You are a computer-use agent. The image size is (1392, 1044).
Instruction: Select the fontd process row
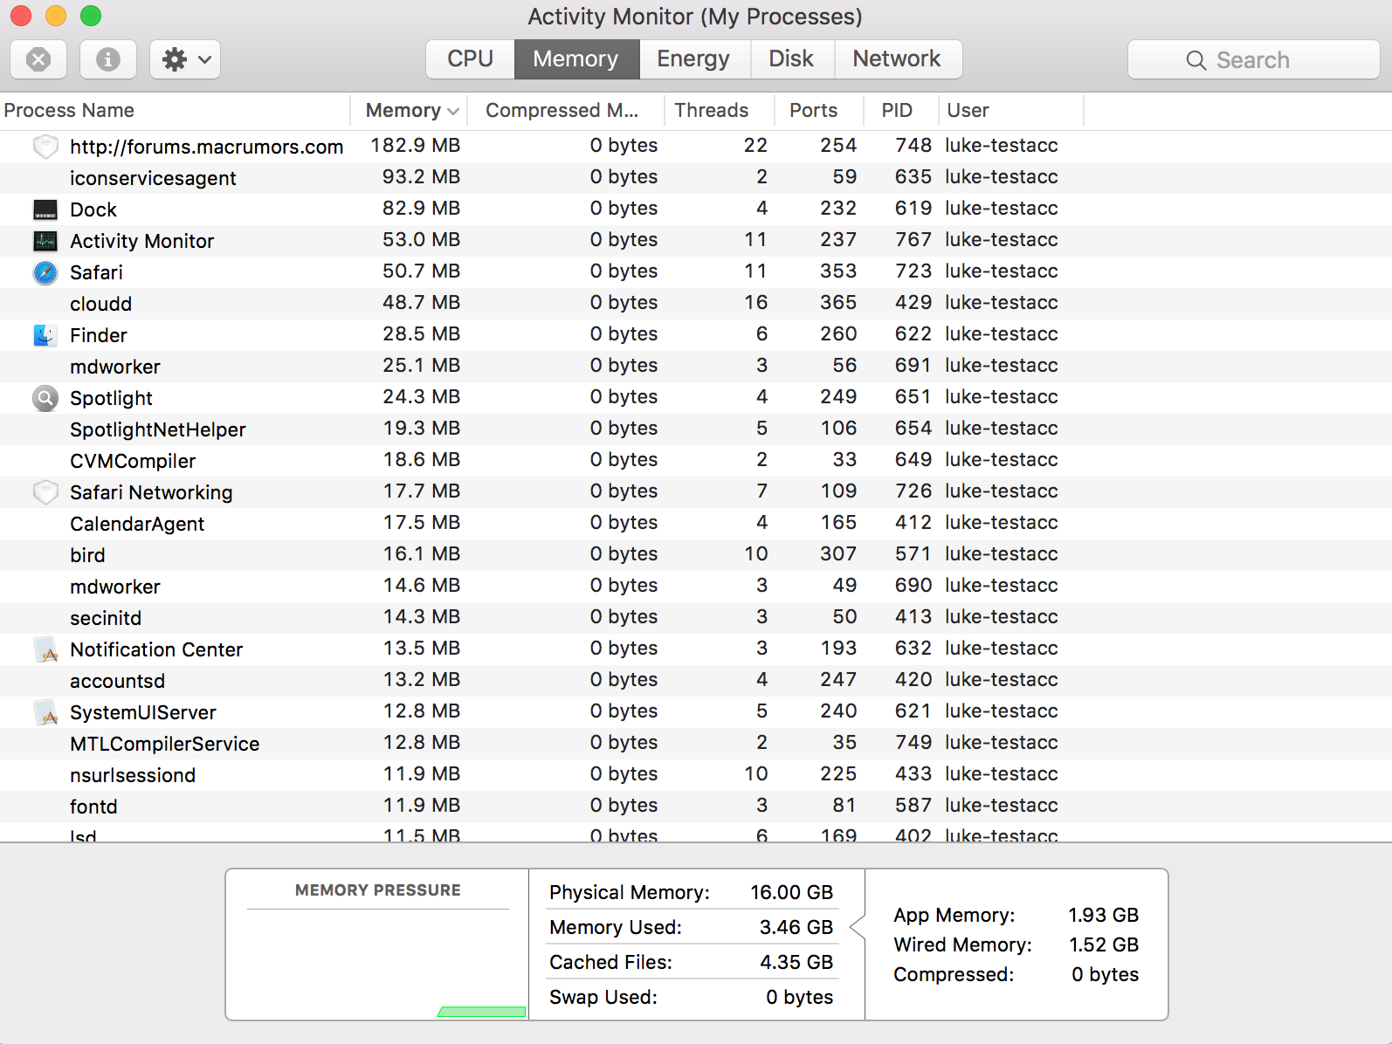tap(696, 806)
